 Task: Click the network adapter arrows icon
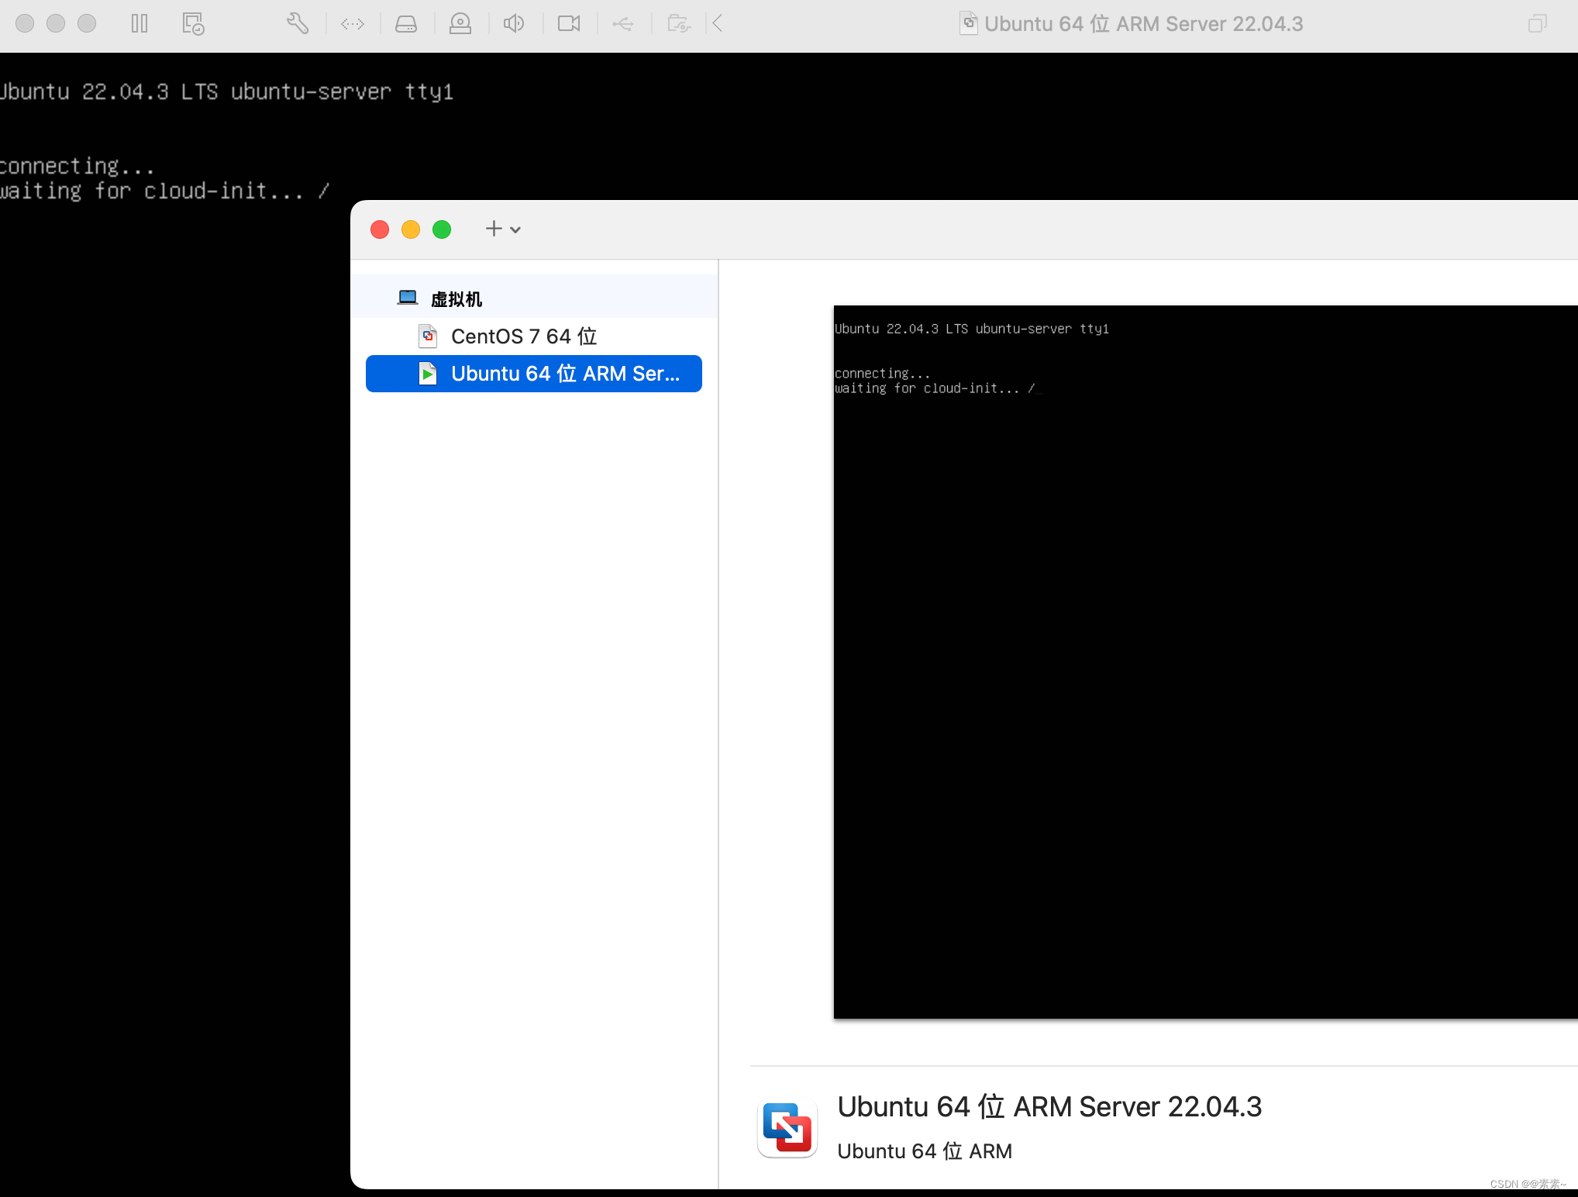[353, 24]
